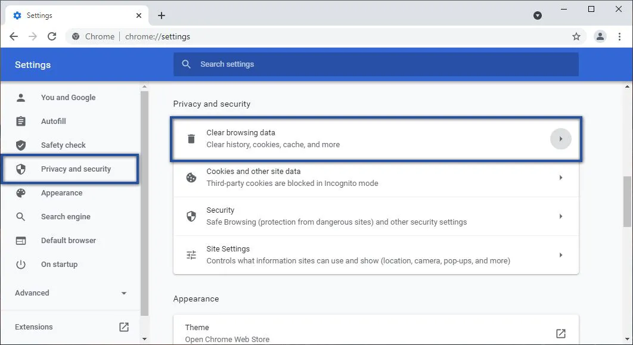633x345 pixels.
Task: Click the Default browser sidebar entry
Action: [69, 240]
